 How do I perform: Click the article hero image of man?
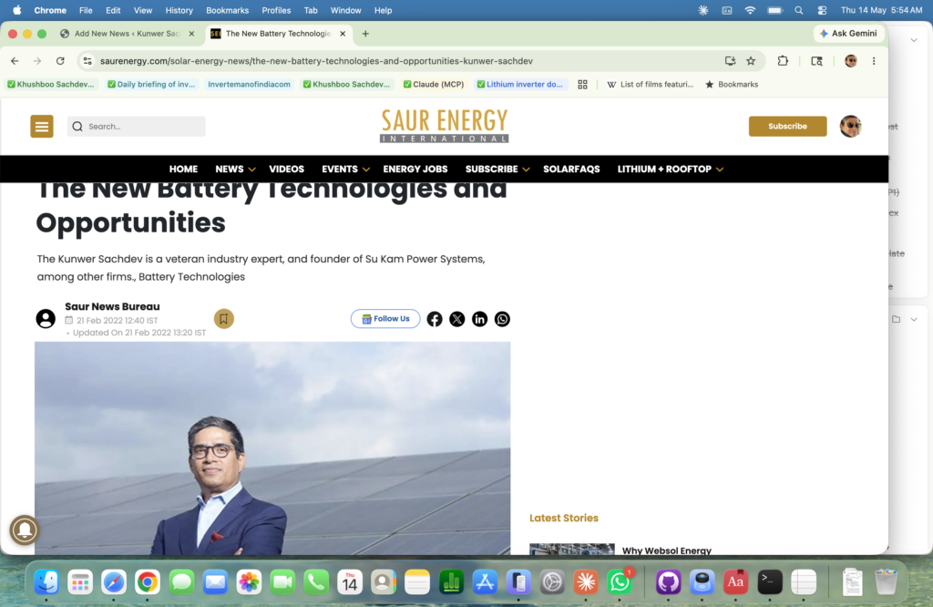coord(272,448)
